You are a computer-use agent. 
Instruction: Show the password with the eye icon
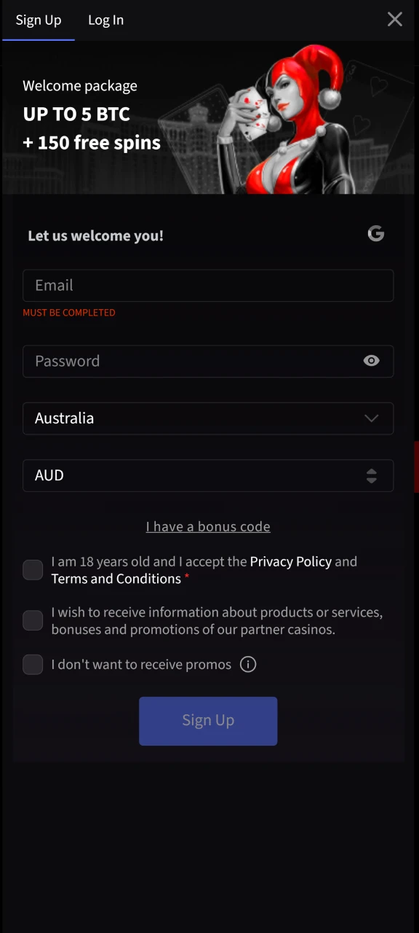[371, 361]
